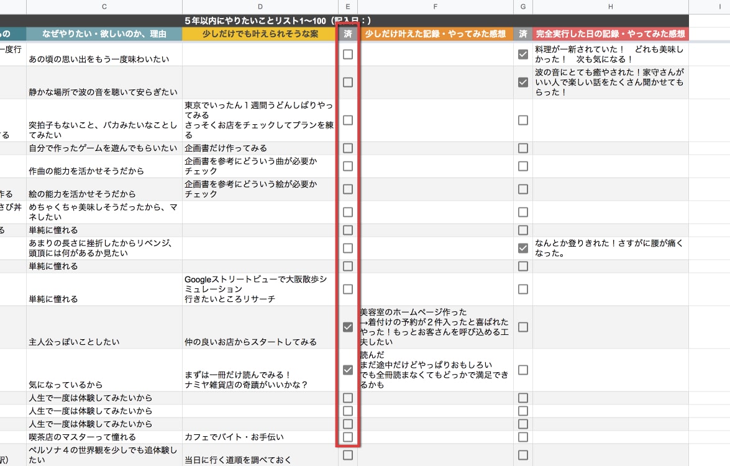Select cell Googleストリートビューで大阪散歩シミュレーション
730x466 pixels.
tap(260, 289)
